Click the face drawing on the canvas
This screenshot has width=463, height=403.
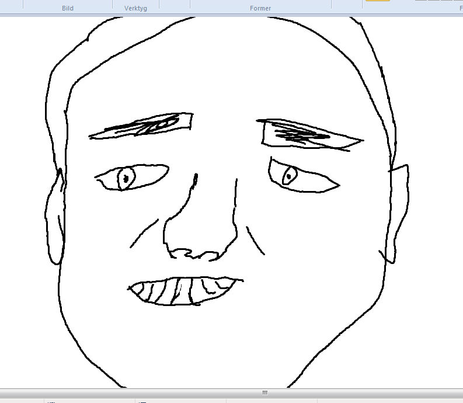coord(227,202)
